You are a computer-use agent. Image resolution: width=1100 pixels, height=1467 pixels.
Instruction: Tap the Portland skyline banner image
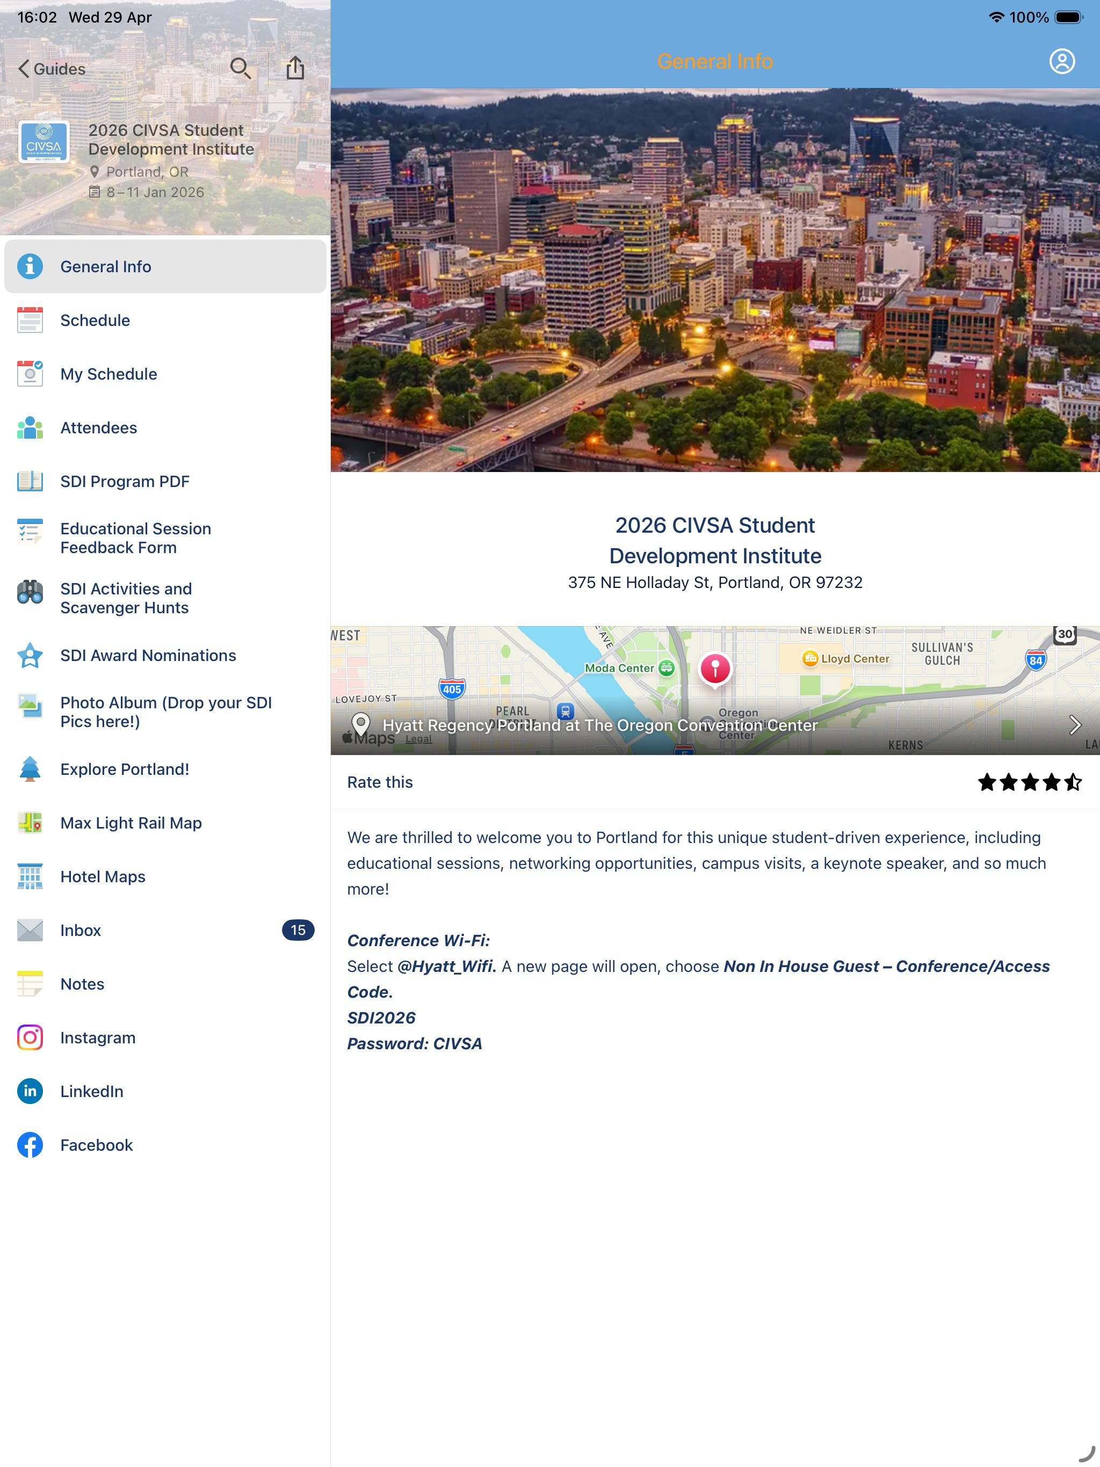pyautogui.click(x=715, y=280)
